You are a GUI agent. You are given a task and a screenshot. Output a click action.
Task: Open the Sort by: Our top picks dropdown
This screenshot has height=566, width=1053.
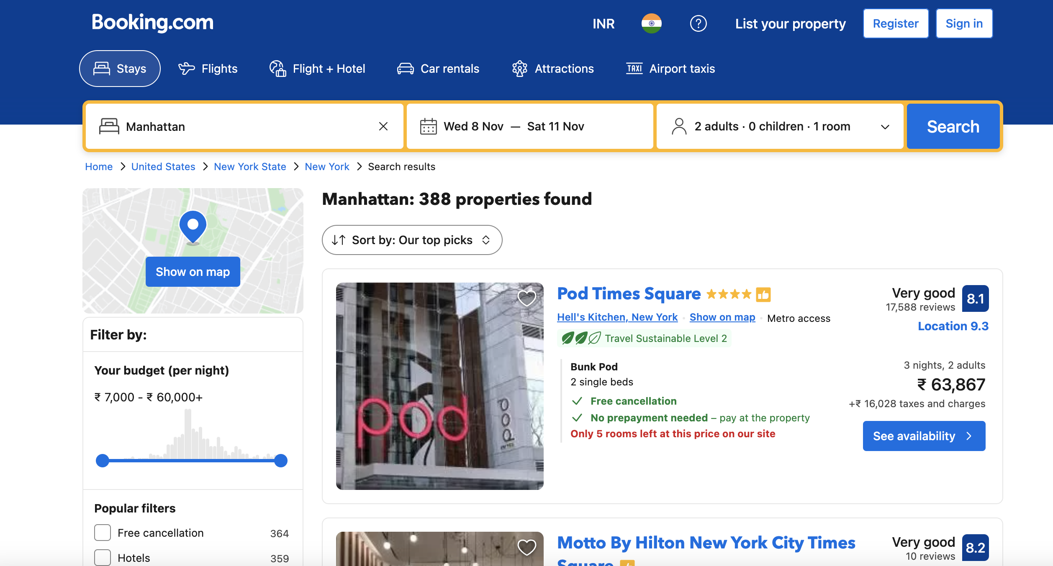click(x=412, y=240)
